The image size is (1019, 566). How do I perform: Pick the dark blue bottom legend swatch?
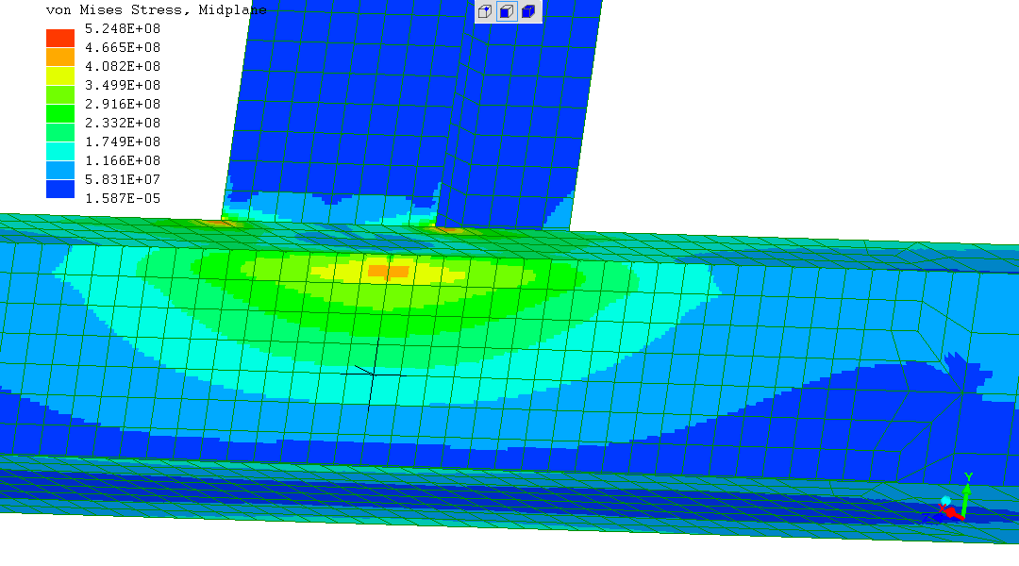click(60, 189)
